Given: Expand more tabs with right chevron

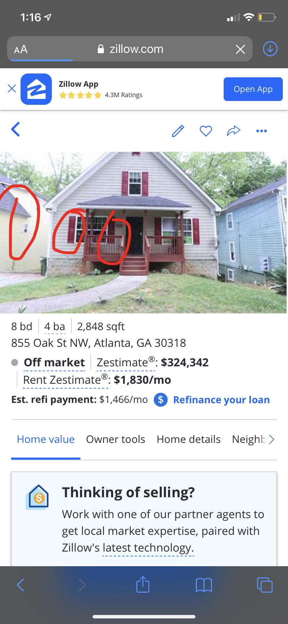Looking at the screenshot, I should click(272, 439).
